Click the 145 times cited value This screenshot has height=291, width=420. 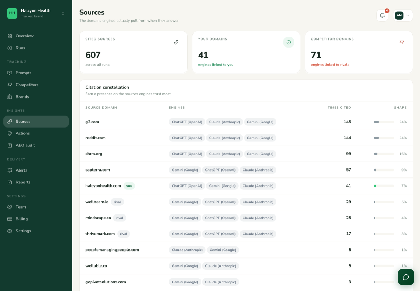(x=347, y=122)
